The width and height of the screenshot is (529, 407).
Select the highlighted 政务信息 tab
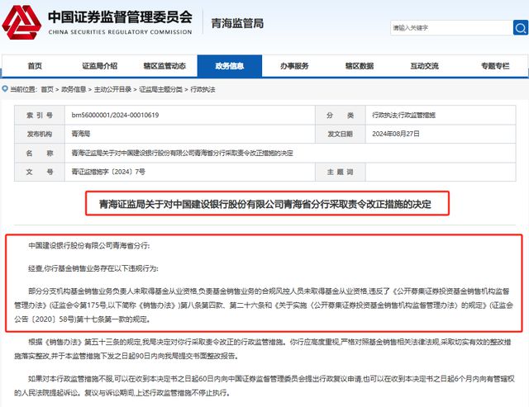pyautogui.click(x=230, y=66)
